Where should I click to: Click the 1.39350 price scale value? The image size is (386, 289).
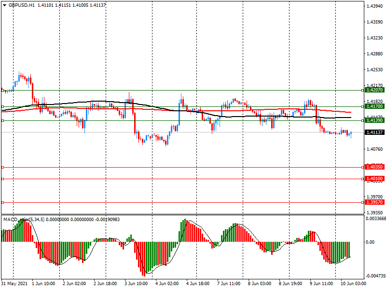tap(375, 212)
